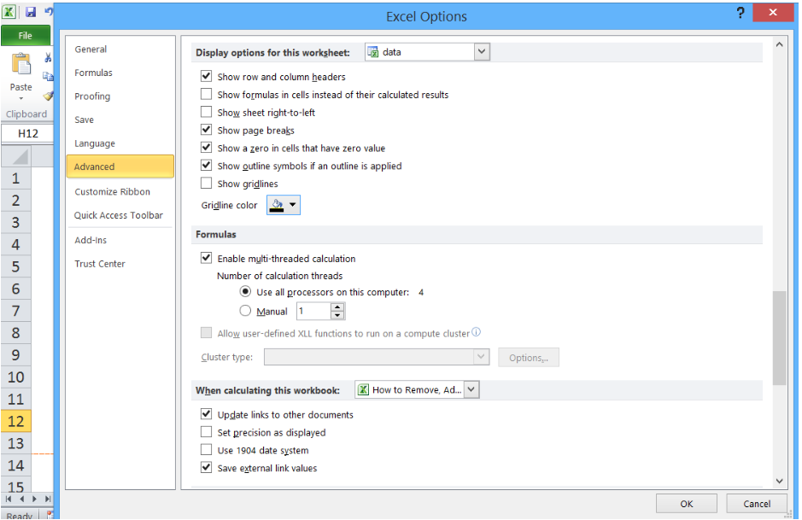Toggle Show a zero in cells with zero value
802x520 pixels.
206,148
